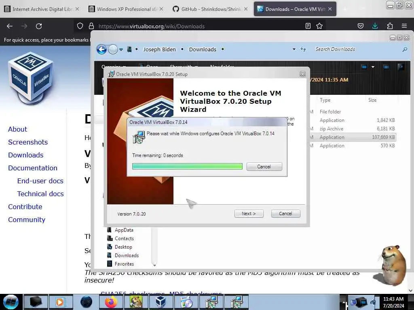
Task: Click Cancel beside Version 7.0.20 in the Setup wizard
Action: coord(285,214)
